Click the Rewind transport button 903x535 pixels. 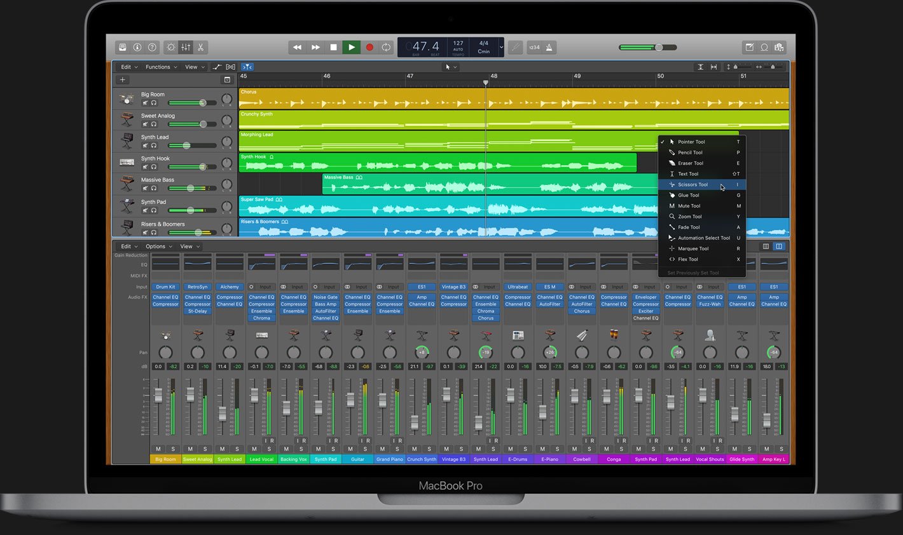click(297, 47)
